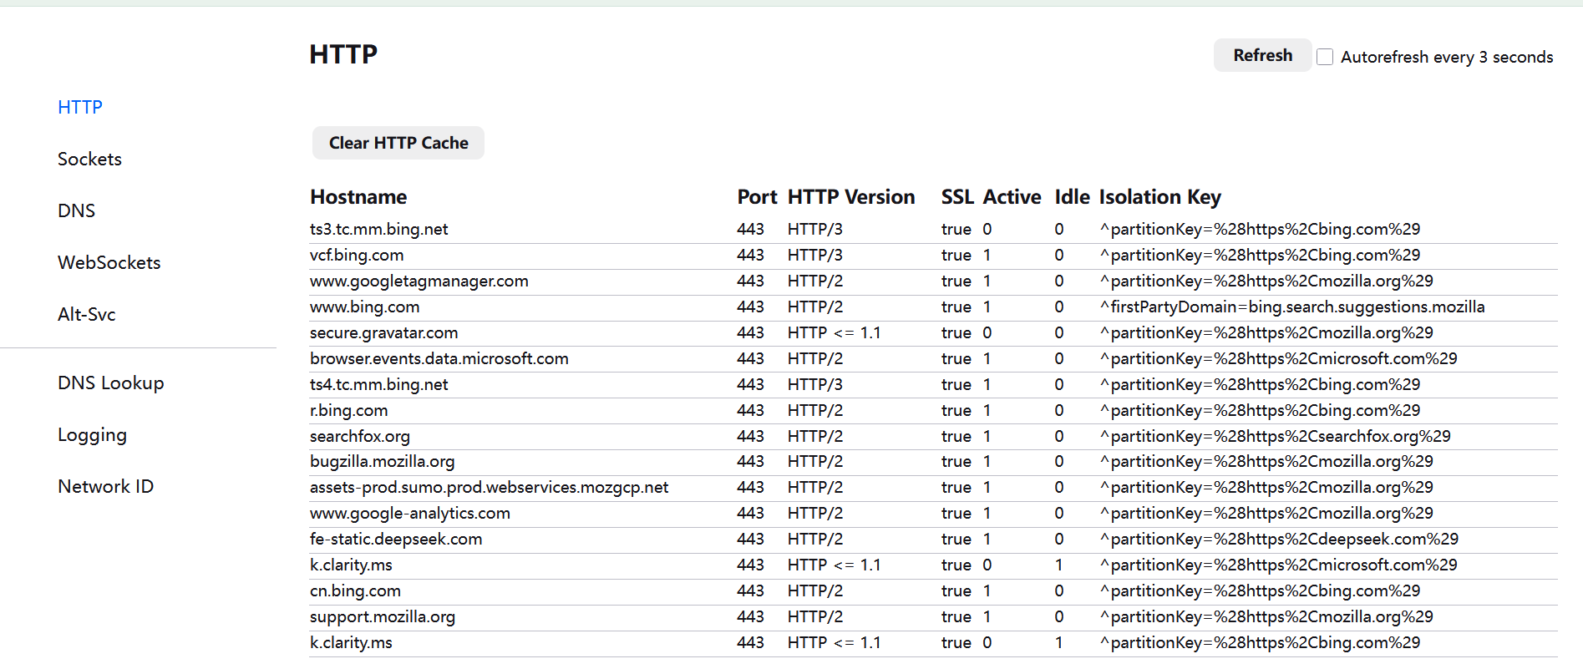Screen dimensions: 1583x669
Task: Click the www.bing.com hostname cell
Action: (x=364, y=307)
